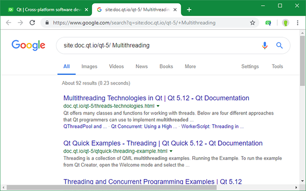Switch to Images results
Image resolution: width=306 pixels, height=191 pixels.
point(89,66)
